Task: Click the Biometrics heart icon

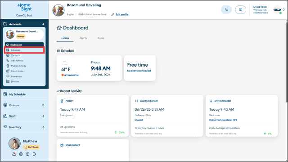Action: (8, 76)
